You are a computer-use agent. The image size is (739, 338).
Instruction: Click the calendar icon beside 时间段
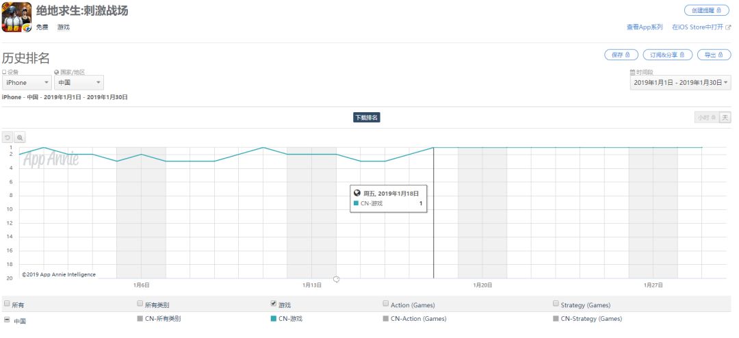pos(632,72)
